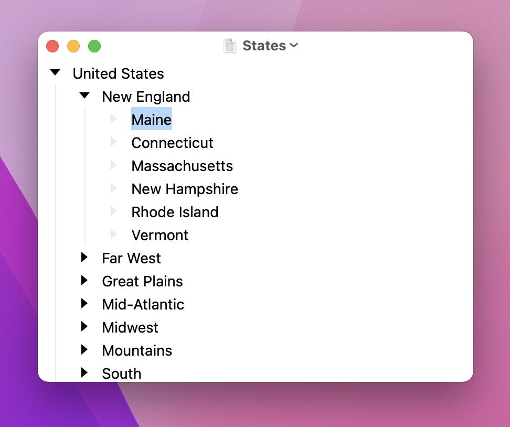Click the triangle beside Maine
The height and width of the screenshot is (427, 510).
click(113, 119)
